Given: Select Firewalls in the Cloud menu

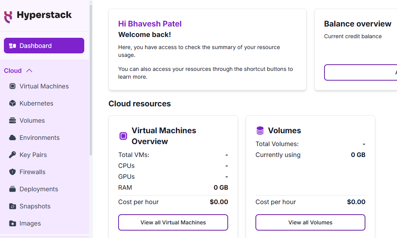Looking at the screenshot, I should (x=32, y=172).
